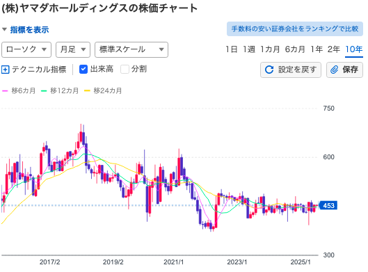Click the 移24カ月 legend label
This screenshot has height=272, width=368.
coord(108,91)
